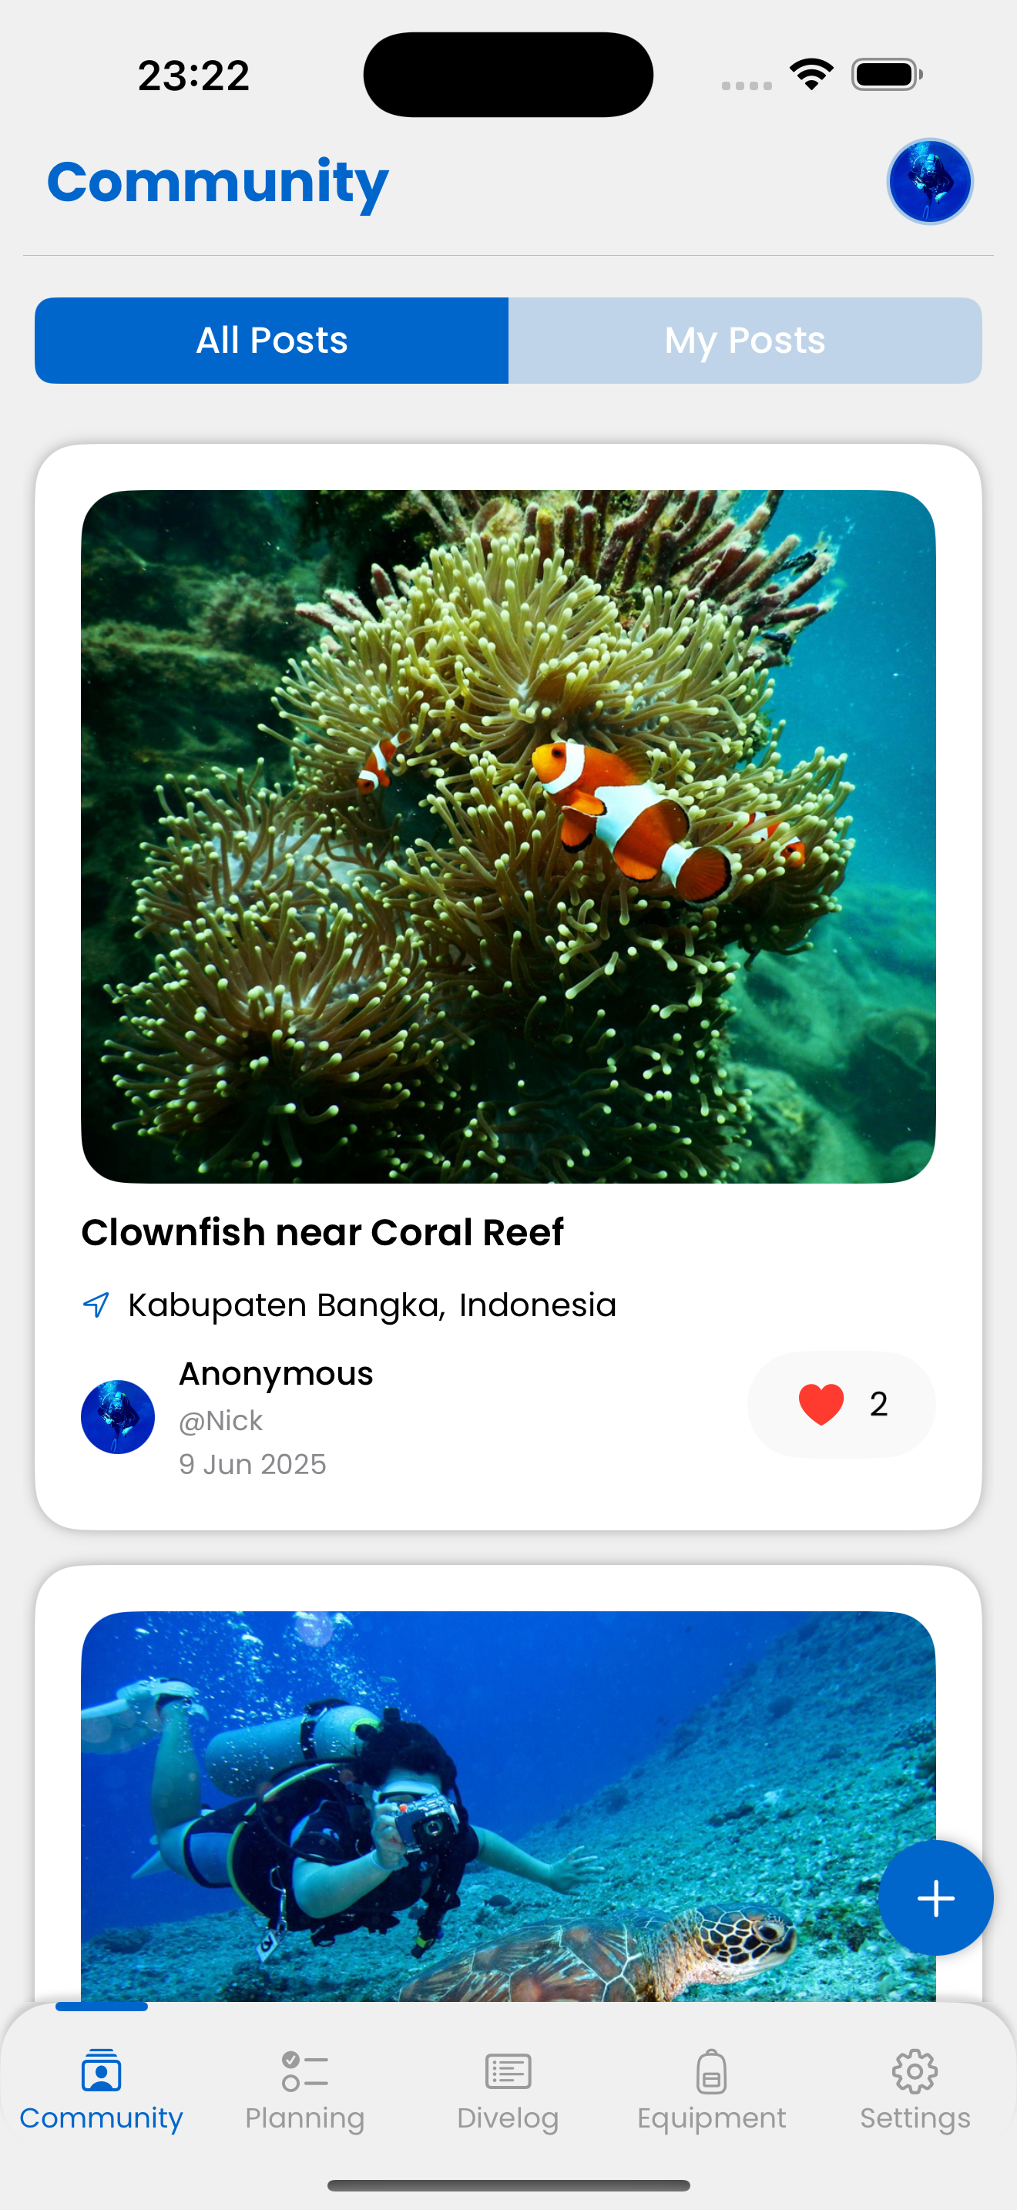Open the profile avatar in header

coord(929,182)
